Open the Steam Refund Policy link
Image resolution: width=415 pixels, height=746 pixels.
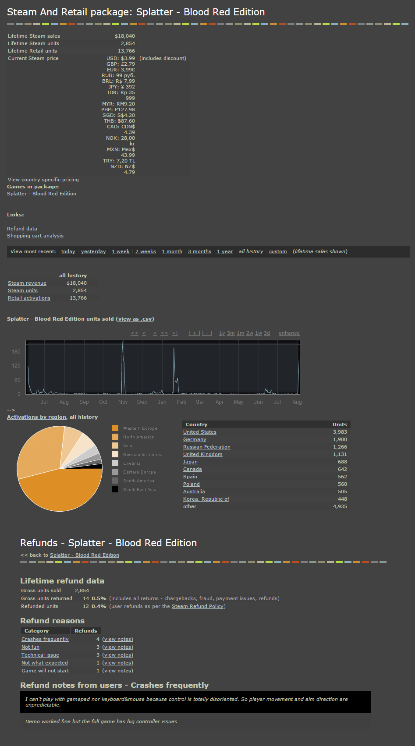pos(198,606)
